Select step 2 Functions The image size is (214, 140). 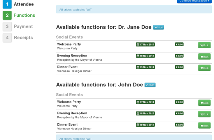click(19, 15)
